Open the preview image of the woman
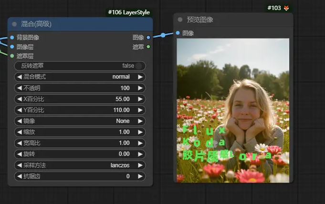The image size is (325, 204). tap(233, 111)
